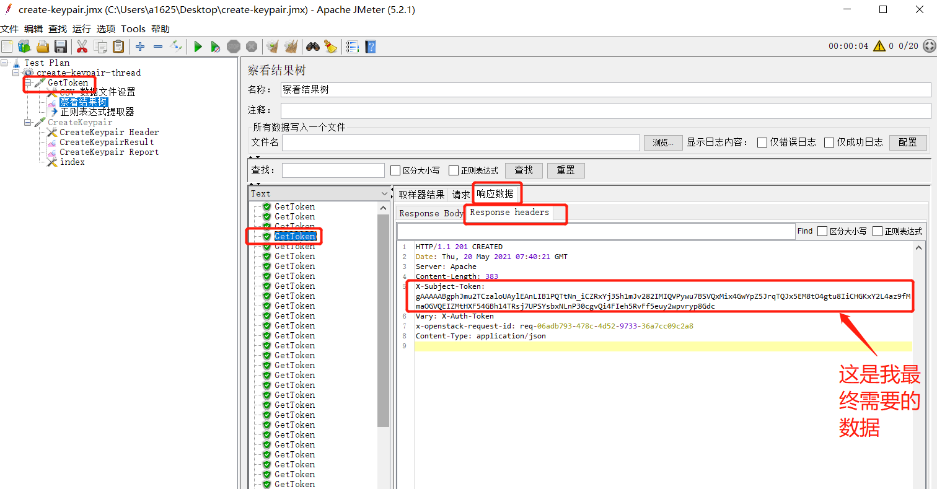Enable the 仅成功日志 checkbox
The image size is (937, 489).
(x=829, y=143)
